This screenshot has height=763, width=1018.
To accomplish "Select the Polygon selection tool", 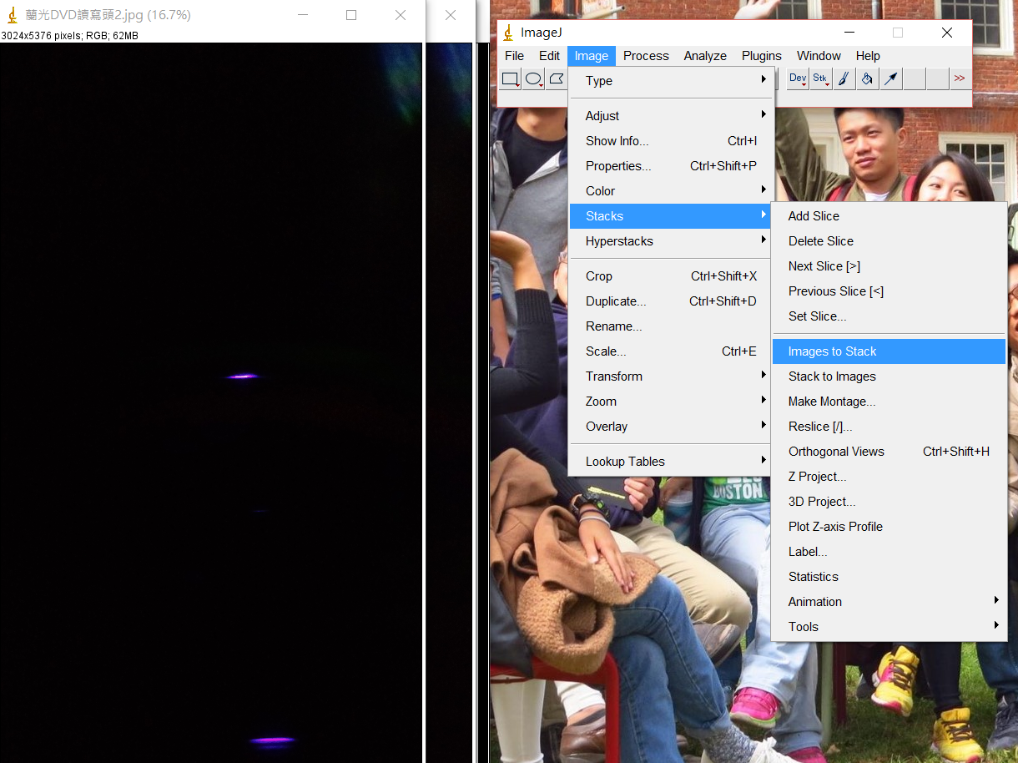I will coord(557,79).
